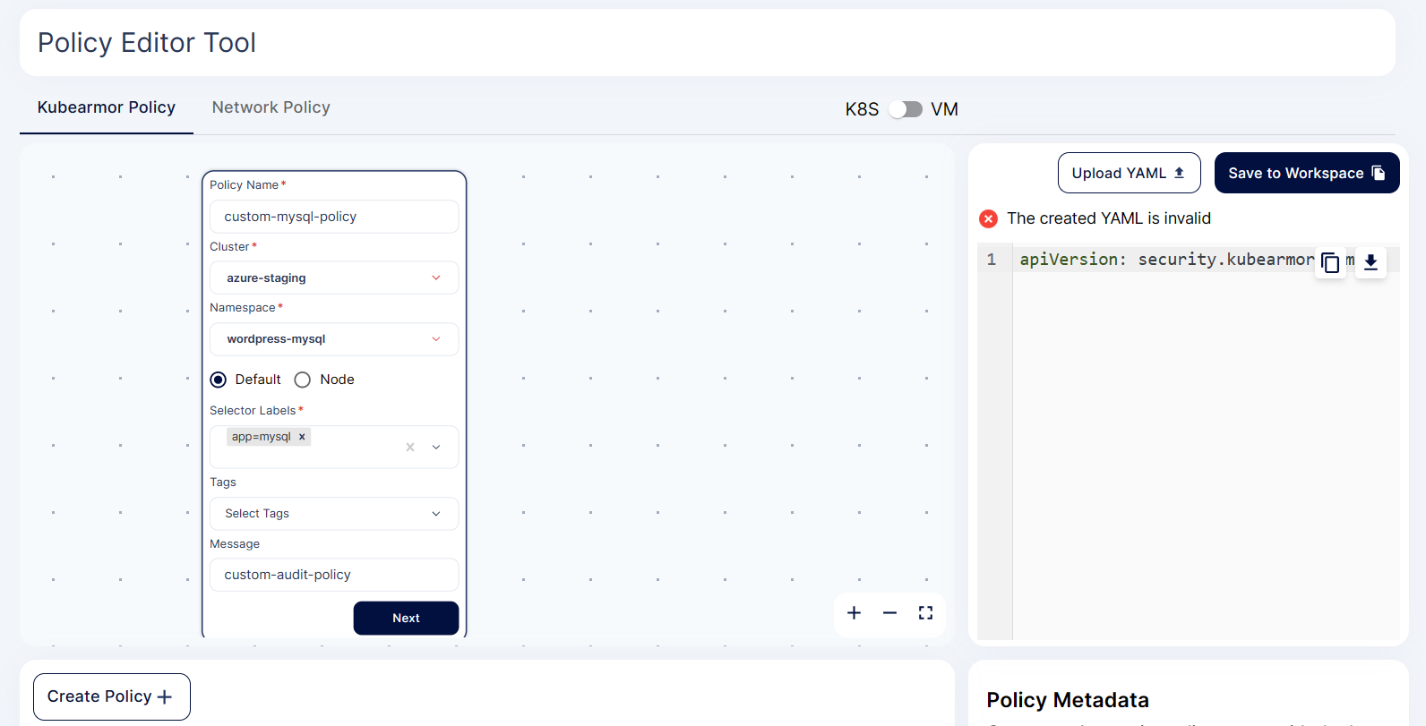Fit the policy canvas to view
The height and width of the screenshot is (726, 1426).
tap(925, 613)
